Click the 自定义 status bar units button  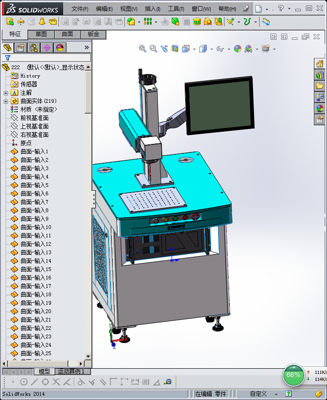(x=258, y=394)
